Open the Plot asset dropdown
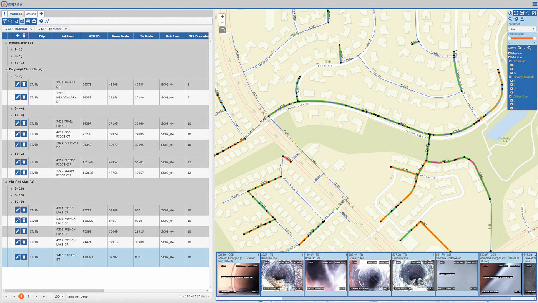 pos(521,29)
